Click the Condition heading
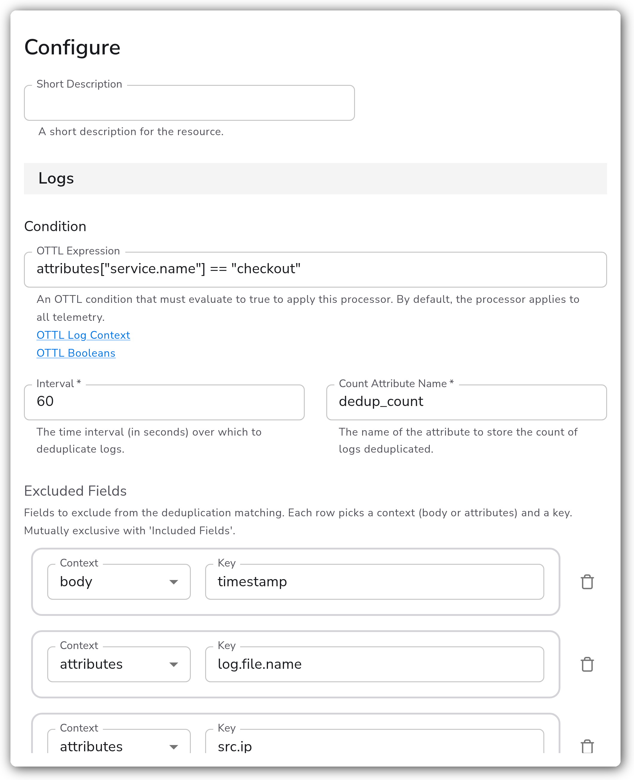Viewport: 634px width, 780px height. tap(55, 226)
